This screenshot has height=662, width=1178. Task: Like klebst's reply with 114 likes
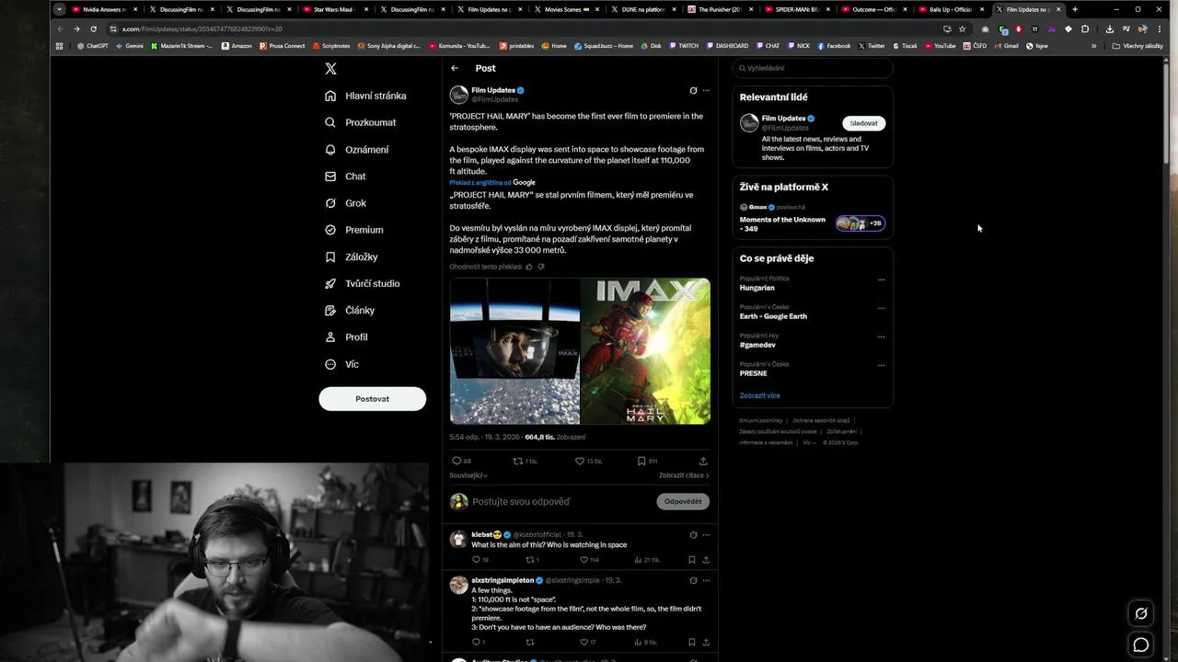[589, 559]
